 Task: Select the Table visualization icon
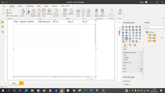(126, 38)
